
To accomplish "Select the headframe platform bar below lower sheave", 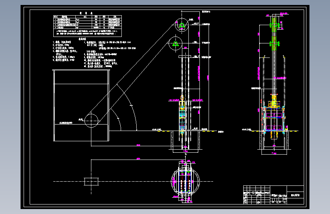I will [185, 56].
